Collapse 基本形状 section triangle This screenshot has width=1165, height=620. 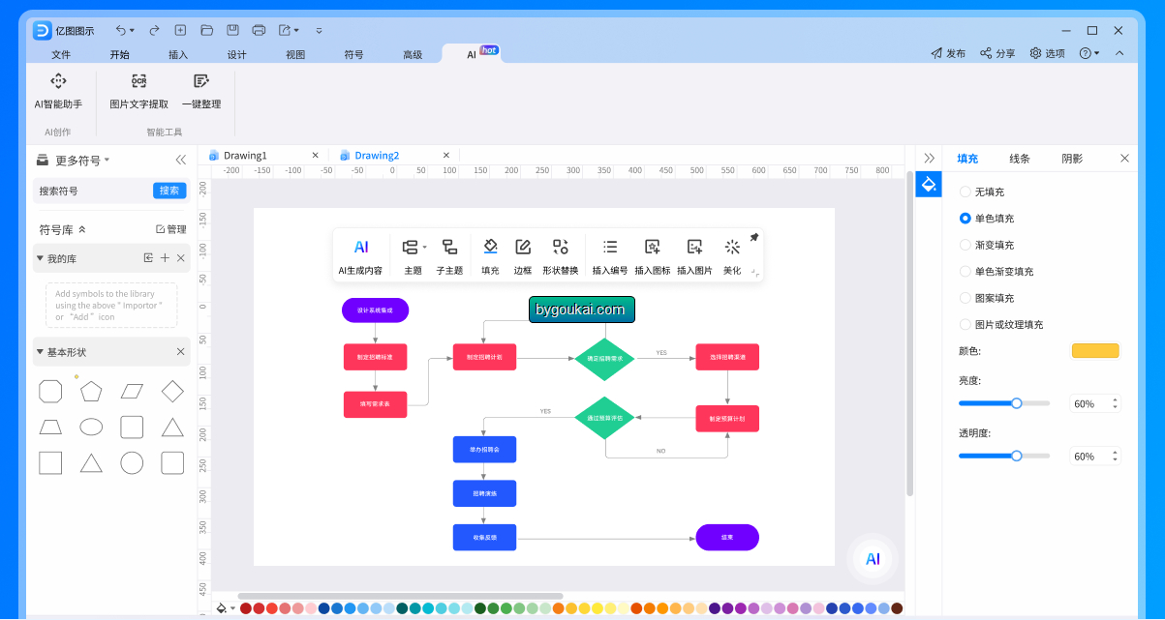[x=40, y=352]
